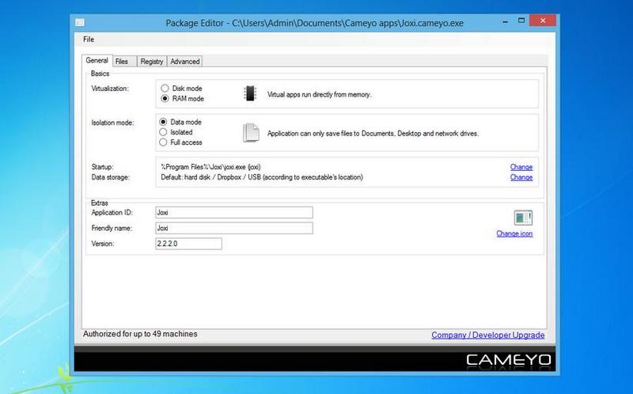Open the File menu
This screenshot has width=633, height=394.
click(89, 39)
